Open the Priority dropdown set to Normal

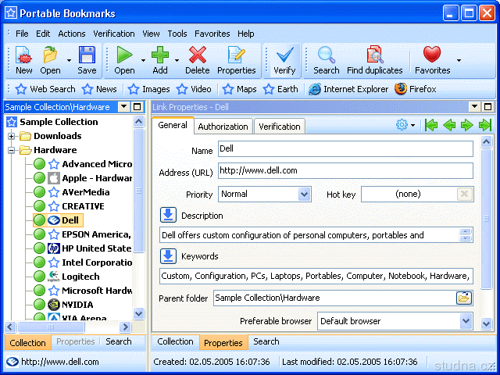click(304, 194)
